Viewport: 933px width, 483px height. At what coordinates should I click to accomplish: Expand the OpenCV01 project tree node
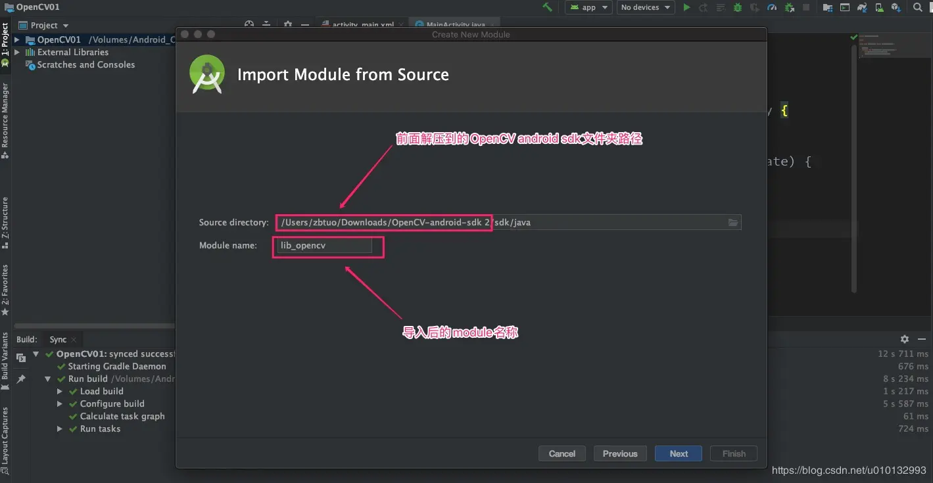point(17,39)
